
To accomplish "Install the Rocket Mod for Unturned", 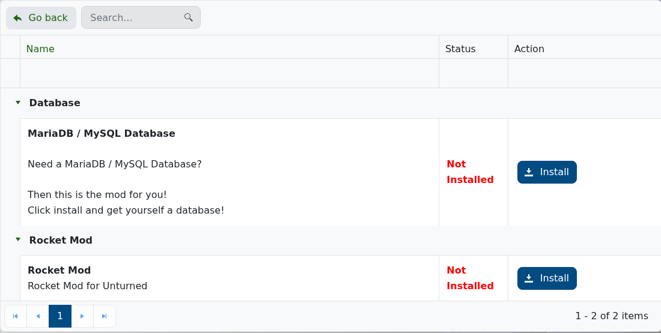I will point(547,278).
